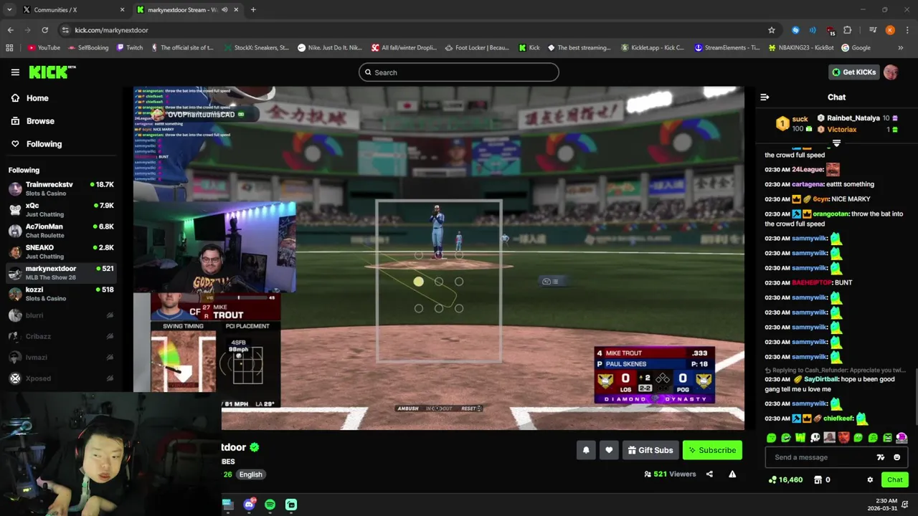918x516 pixels.
Task: Click the Get KICKs button
Action: [x=853, y=72]
